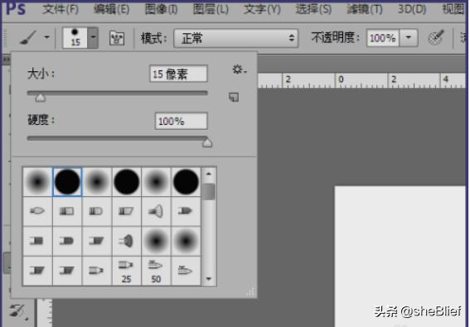This screenshot has height=327, width=470.
Task: Click the 大小 size slider handle
Action: tap(40, 98)
